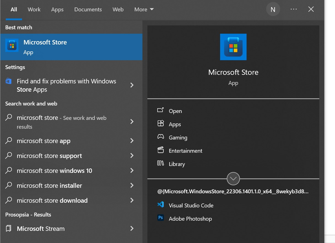Image resolution: width=335 pixels, height=243 pixels.
Task: Expand arrow for 'microsoft store support'
Action: (x=132, y=155)
